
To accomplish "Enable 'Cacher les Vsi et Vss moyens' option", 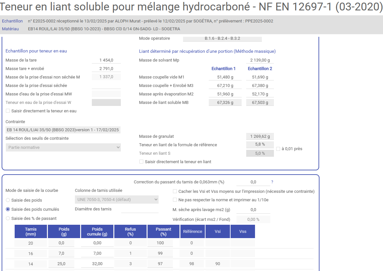I will click(x=175, y=192).
